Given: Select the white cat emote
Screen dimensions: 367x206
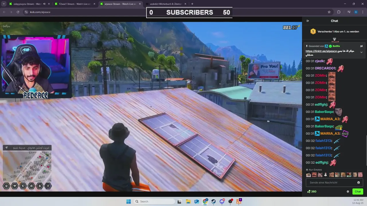Looking at the screenshot, I should (x=320, y=175).
